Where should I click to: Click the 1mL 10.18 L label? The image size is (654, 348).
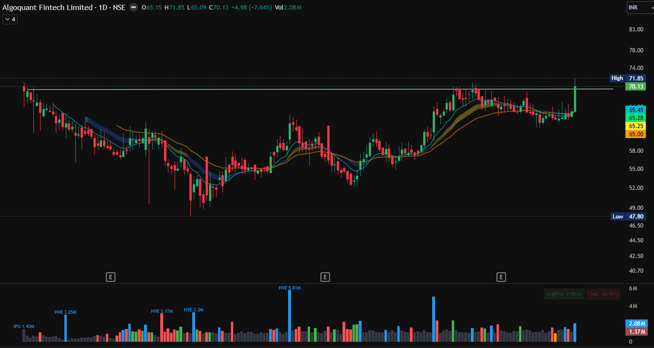click(x=603, y=294)
